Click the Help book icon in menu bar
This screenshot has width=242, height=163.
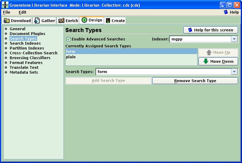click(226, 12)
